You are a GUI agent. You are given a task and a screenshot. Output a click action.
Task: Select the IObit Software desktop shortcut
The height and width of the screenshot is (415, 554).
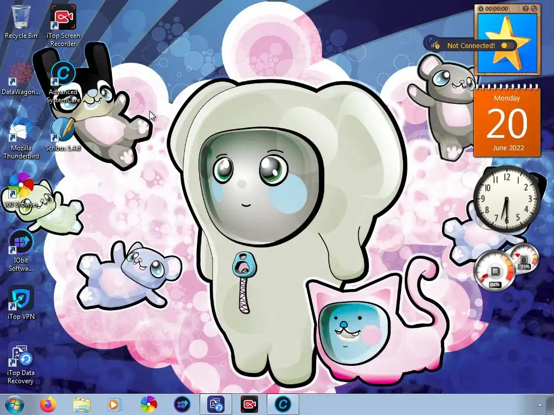21,251
